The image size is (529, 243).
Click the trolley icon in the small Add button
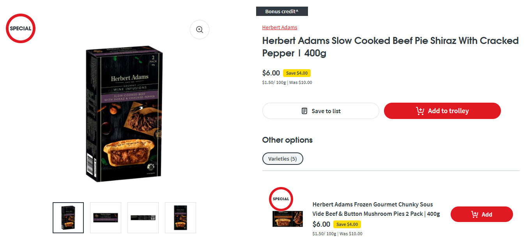[474, 214]
